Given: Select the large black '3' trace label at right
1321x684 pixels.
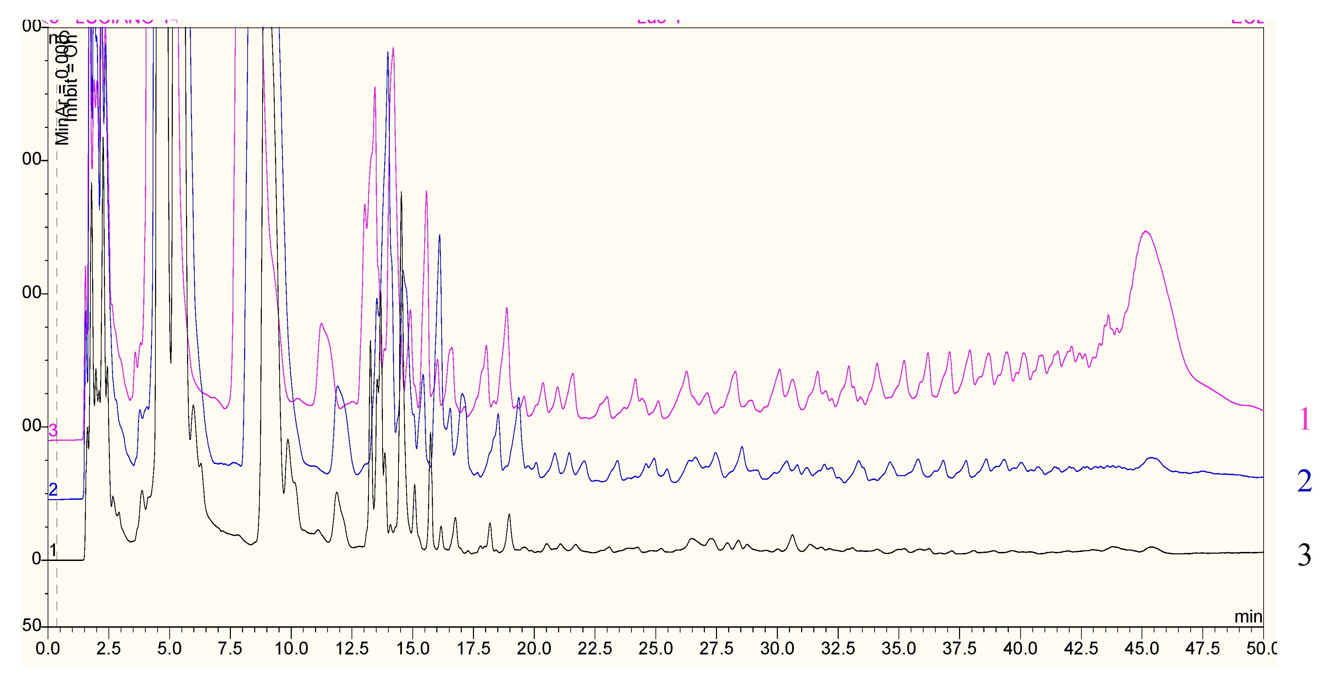Looking at the screenshot, I should click(1305, 555).
